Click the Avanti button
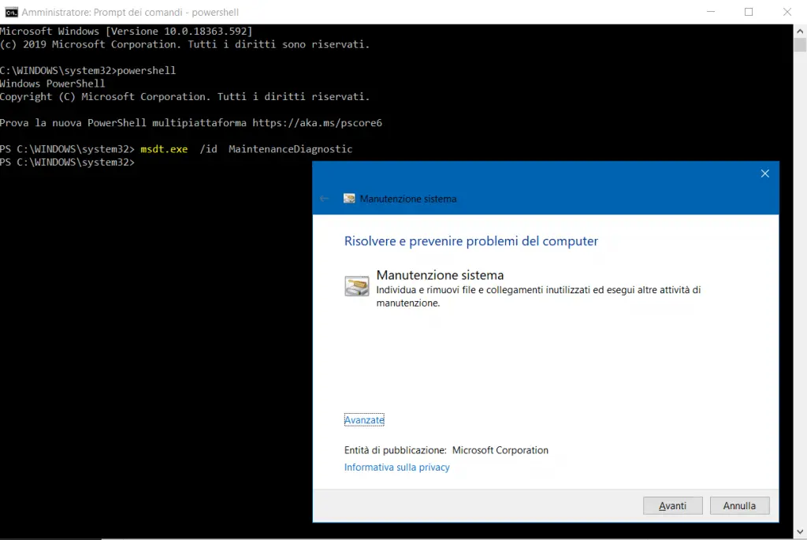The height and width of the screenshot is (540, 807). coord(672,505)
